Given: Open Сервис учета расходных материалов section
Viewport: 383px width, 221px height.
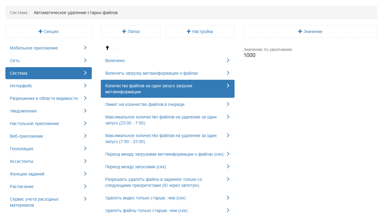Looking at the screenshot, I should 34,202.
